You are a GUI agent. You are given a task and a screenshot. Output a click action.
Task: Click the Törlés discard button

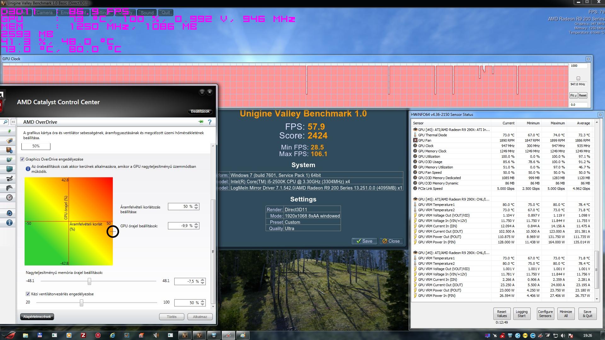coord(172,317)
